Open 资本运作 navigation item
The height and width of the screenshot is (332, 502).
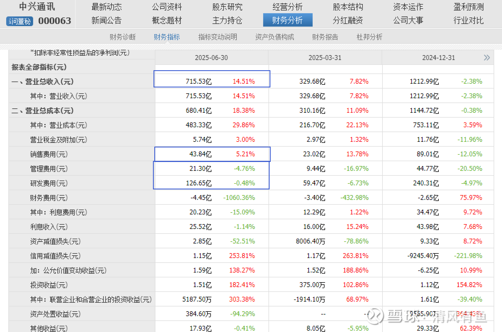tap(408, 7)
